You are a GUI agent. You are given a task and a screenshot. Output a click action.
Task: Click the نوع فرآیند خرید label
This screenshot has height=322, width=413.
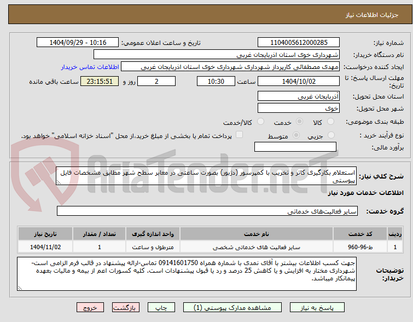click(x=382, y=135)
